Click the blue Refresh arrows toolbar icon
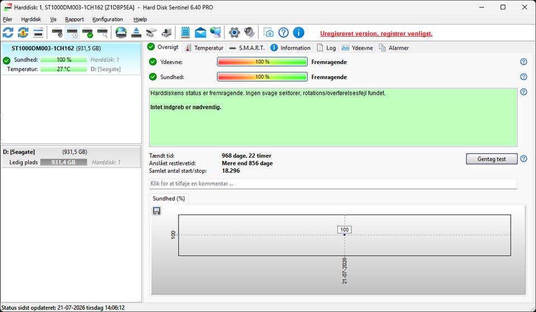 click(x=8, y=33)
